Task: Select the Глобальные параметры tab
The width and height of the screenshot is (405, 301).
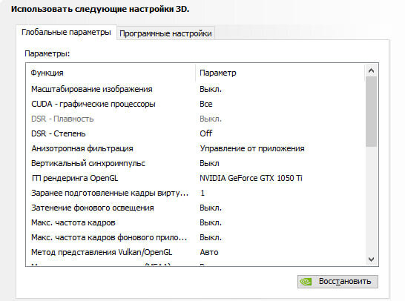Action: tap(66, 33)
